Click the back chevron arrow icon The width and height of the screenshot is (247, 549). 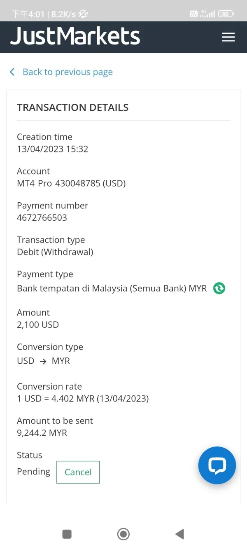click(x=12, y=72)
